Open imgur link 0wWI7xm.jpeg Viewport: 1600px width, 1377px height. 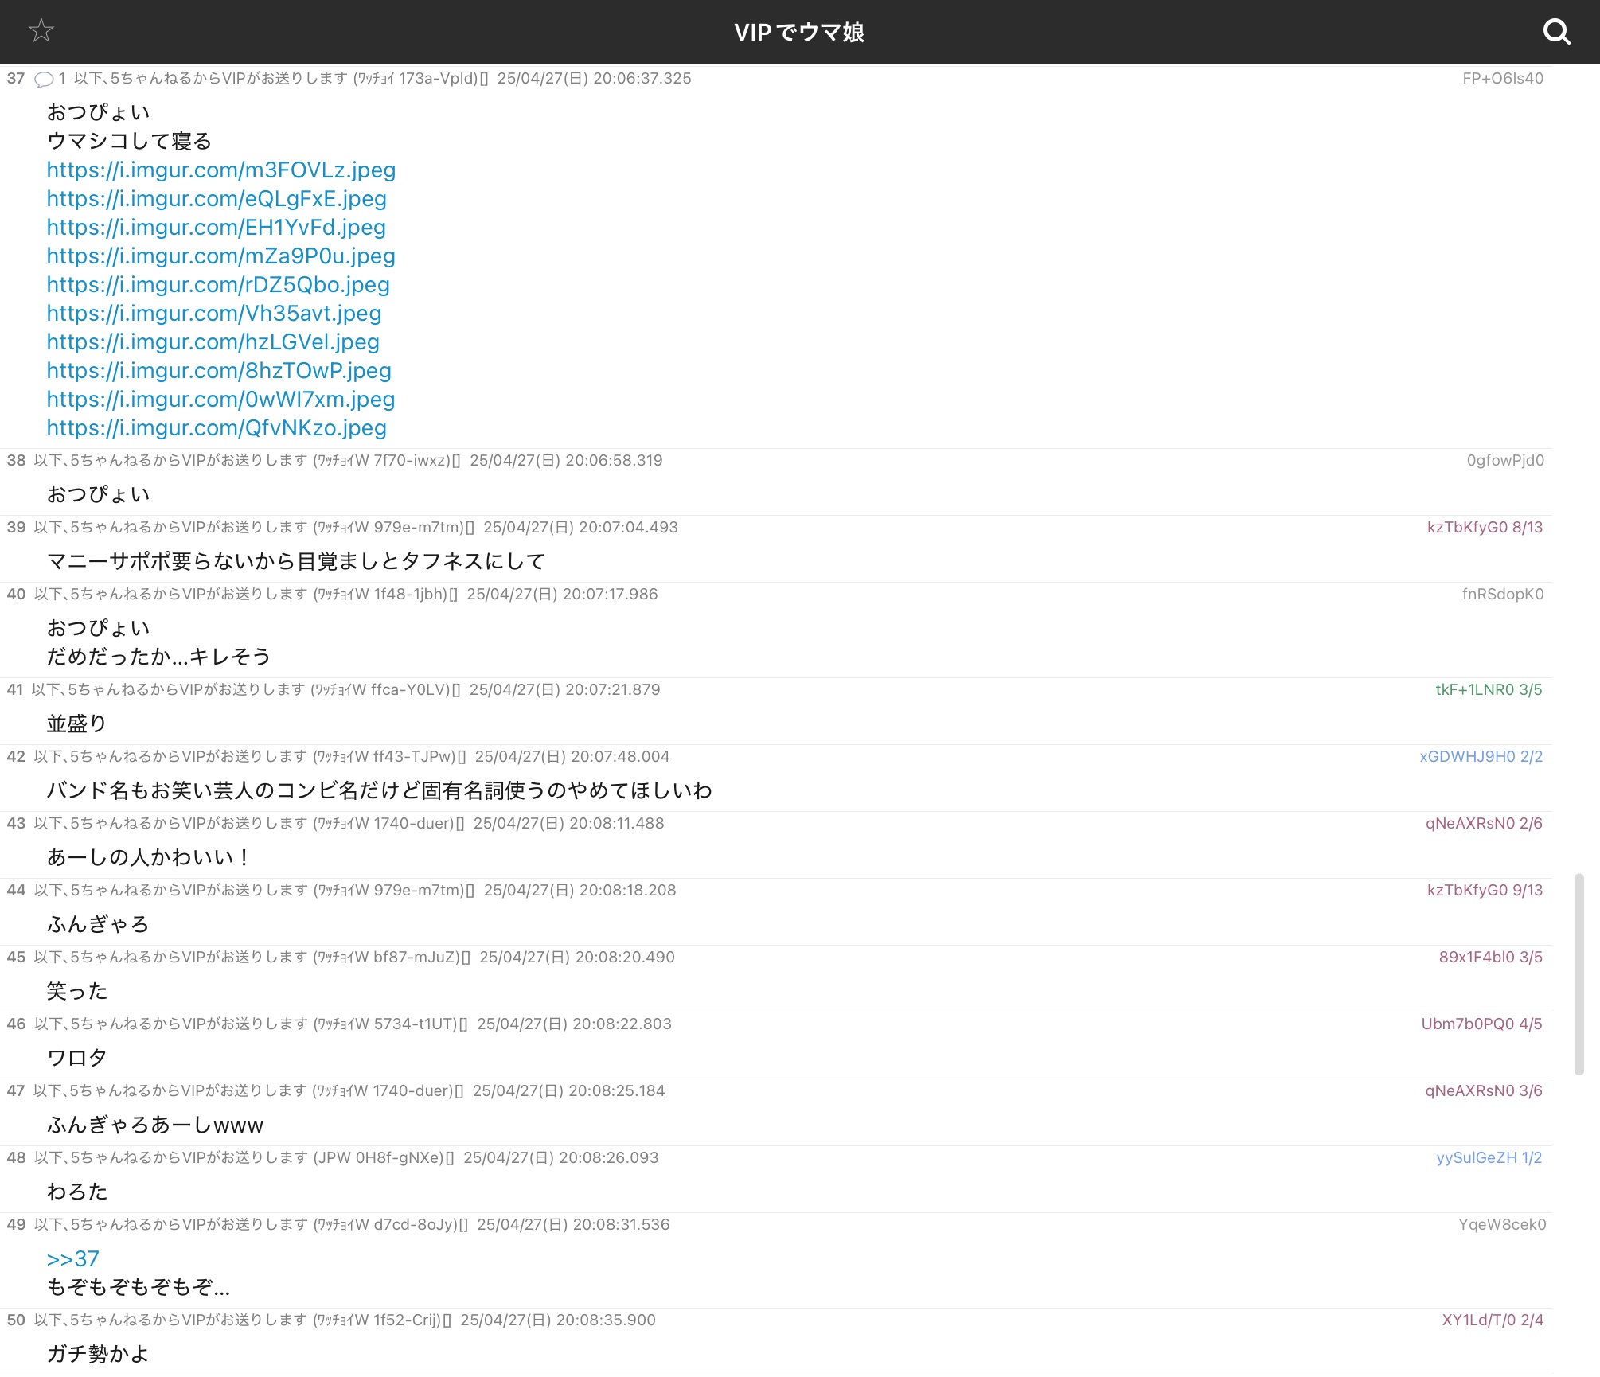220,400
